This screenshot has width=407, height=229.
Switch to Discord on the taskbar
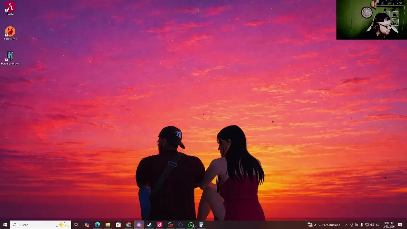tap(139, 225)
